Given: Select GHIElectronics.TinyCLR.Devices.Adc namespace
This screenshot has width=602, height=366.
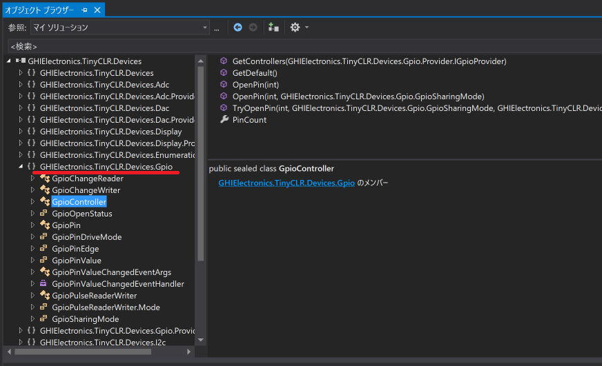Looking at the screenshot, I should coord(104,85).
